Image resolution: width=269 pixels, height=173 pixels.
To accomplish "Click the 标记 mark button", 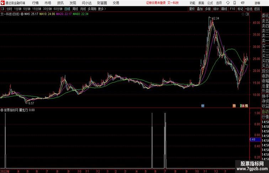I will pos(240,9).
